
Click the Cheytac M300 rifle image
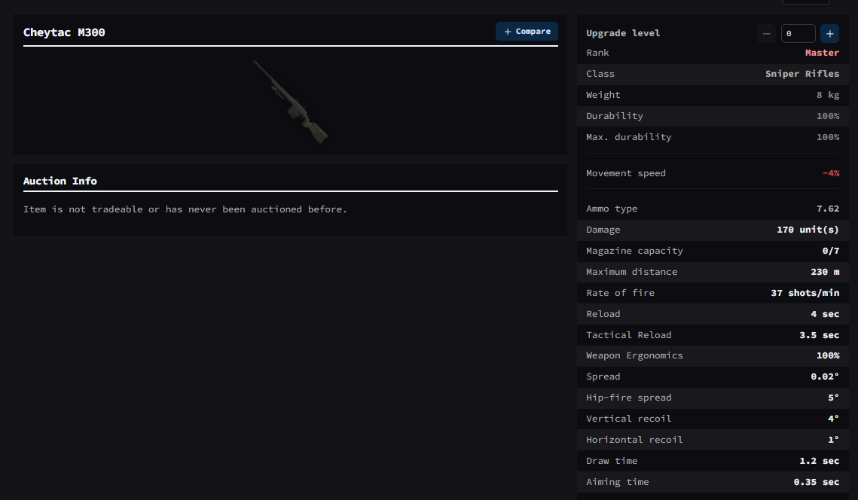[291, 101]
